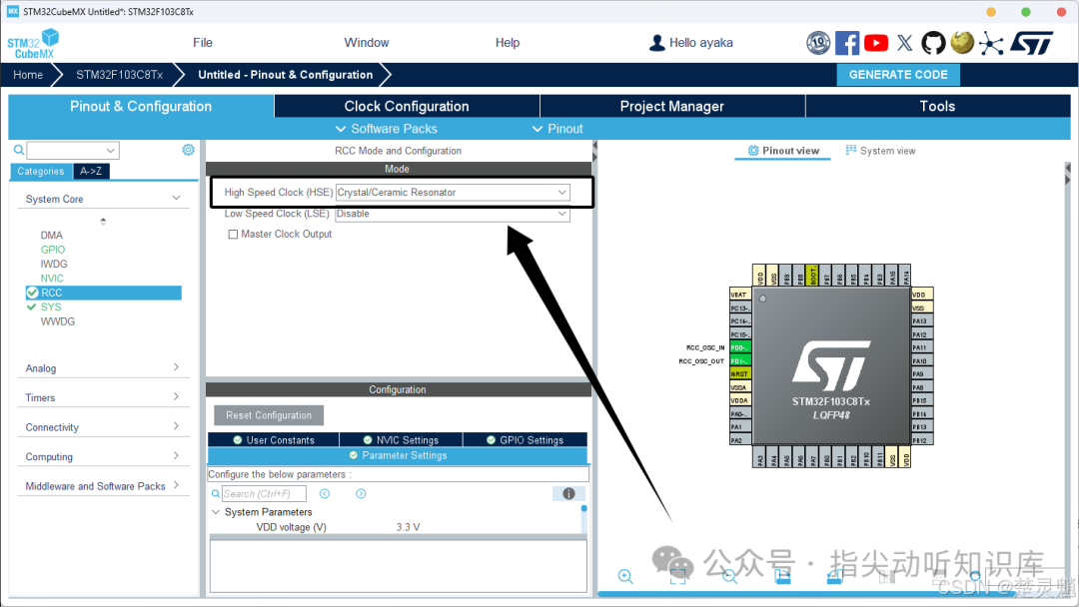Click the ST community network icon
The width and height of the screenshot is (1079, 607).
point(991,43)
